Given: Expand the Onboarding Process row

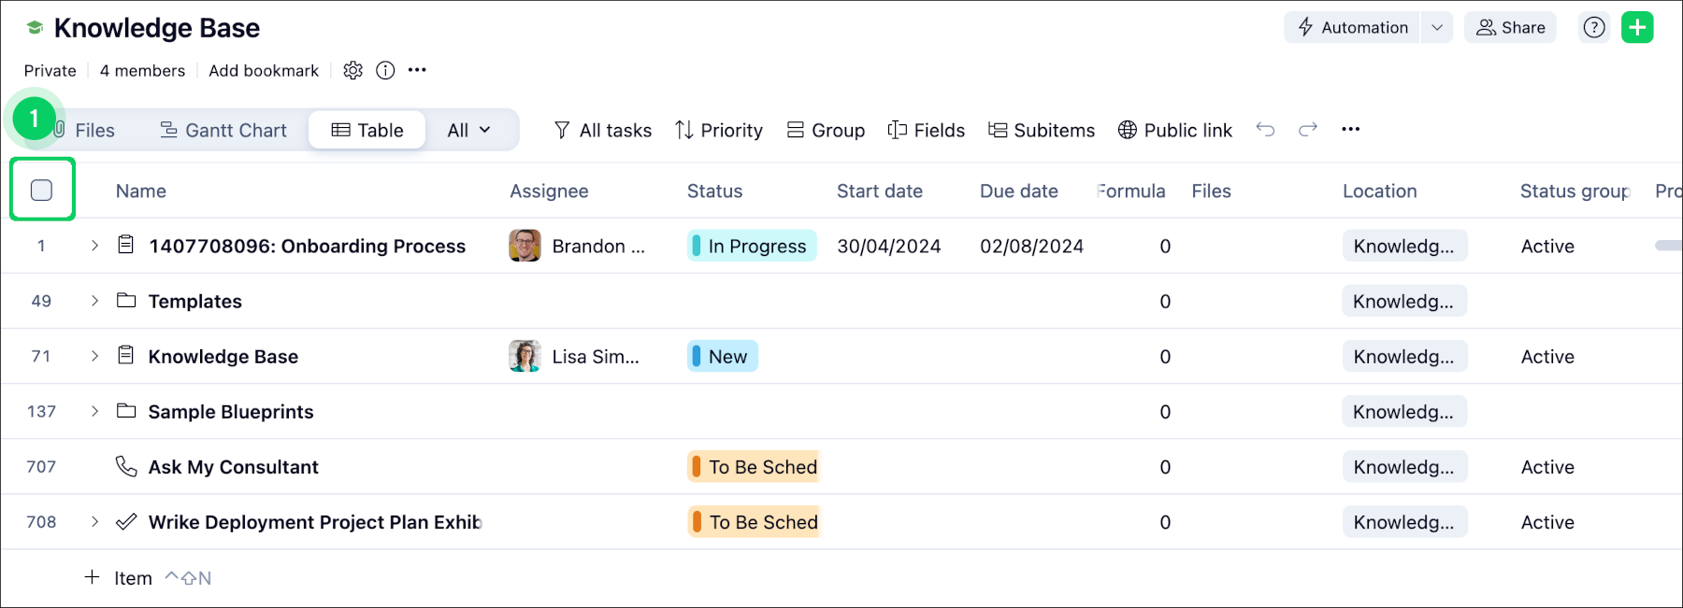Looking at the screenshot, I should click(94, 246).
